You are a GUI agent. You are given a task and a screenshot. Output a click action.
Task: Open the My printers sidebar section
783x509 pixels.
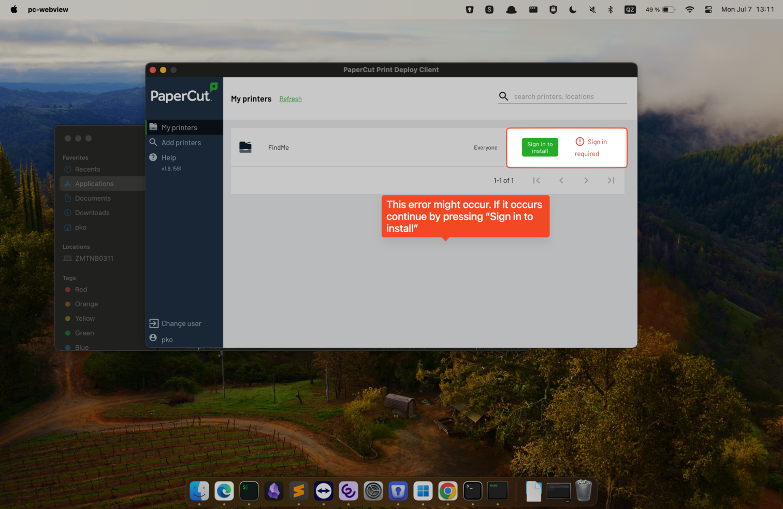click(x=184, y=128)
